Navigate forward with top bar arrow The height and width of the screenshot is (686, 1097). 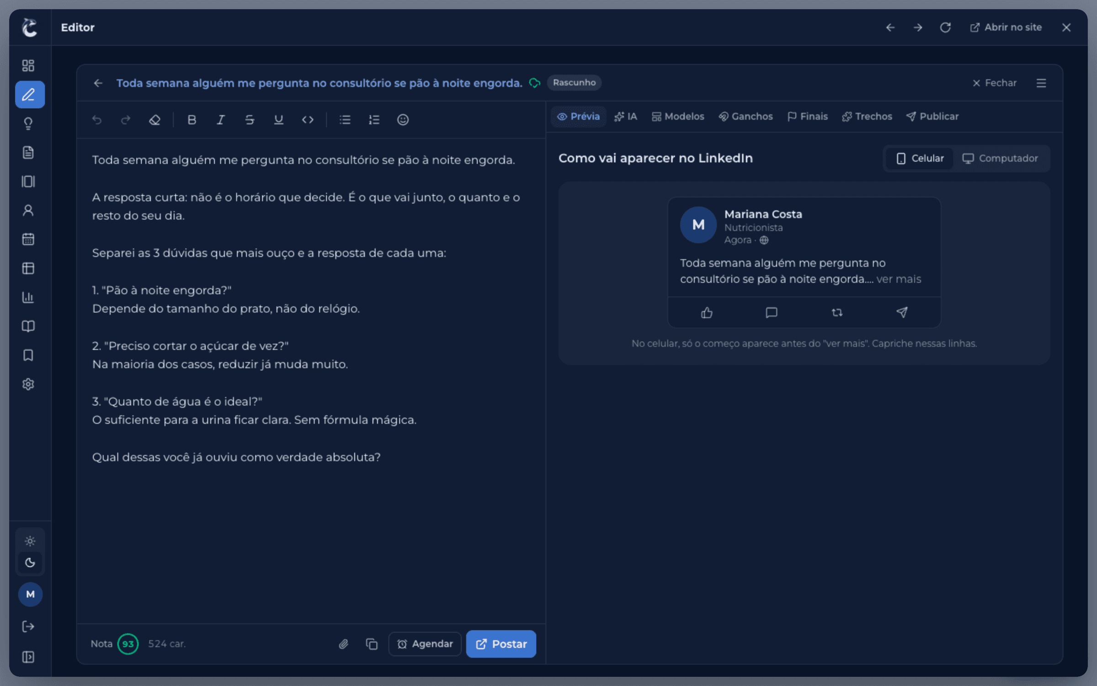coord(918,27)
